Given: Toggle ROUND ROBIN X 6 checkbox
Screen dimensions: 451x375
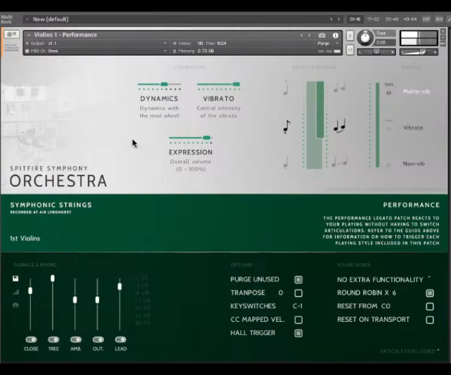Looking at the screenshot, I should 430,293.
